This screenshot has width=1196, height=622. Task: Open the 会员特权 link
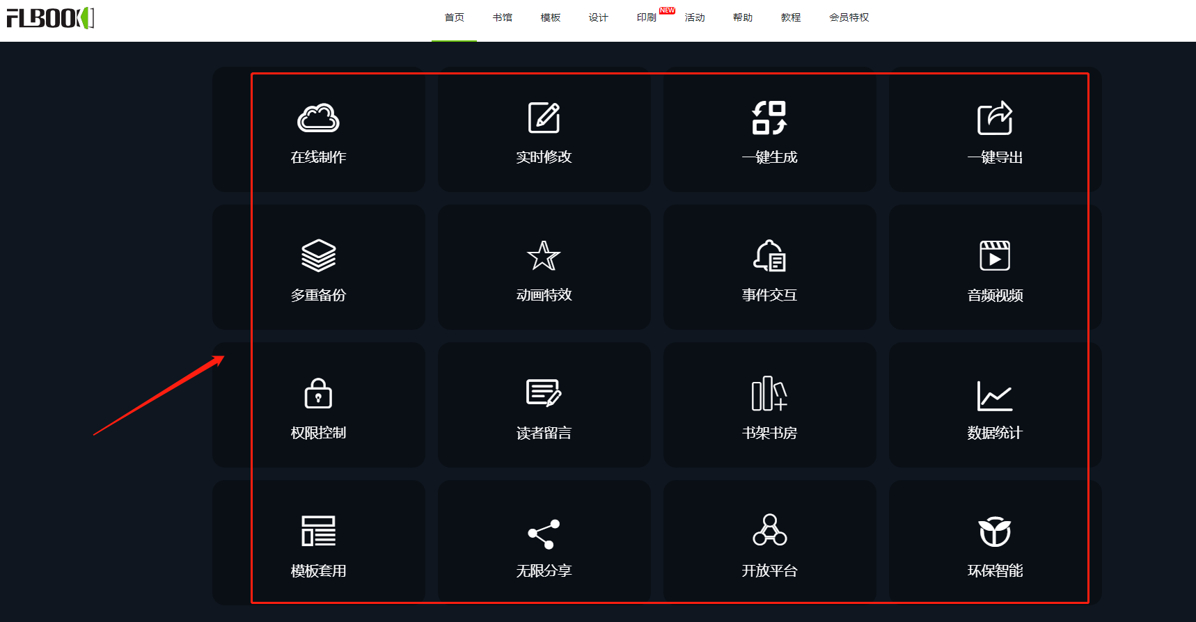coord(849,17)
